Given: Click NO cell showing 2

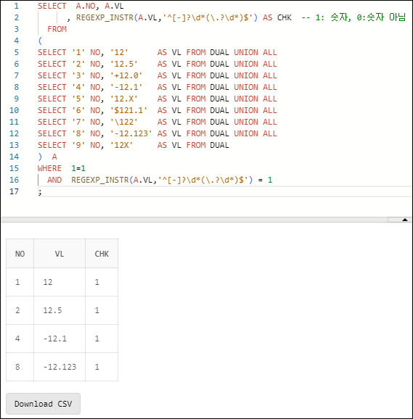Looking at the screenshot, I should [x=20, y=310].
